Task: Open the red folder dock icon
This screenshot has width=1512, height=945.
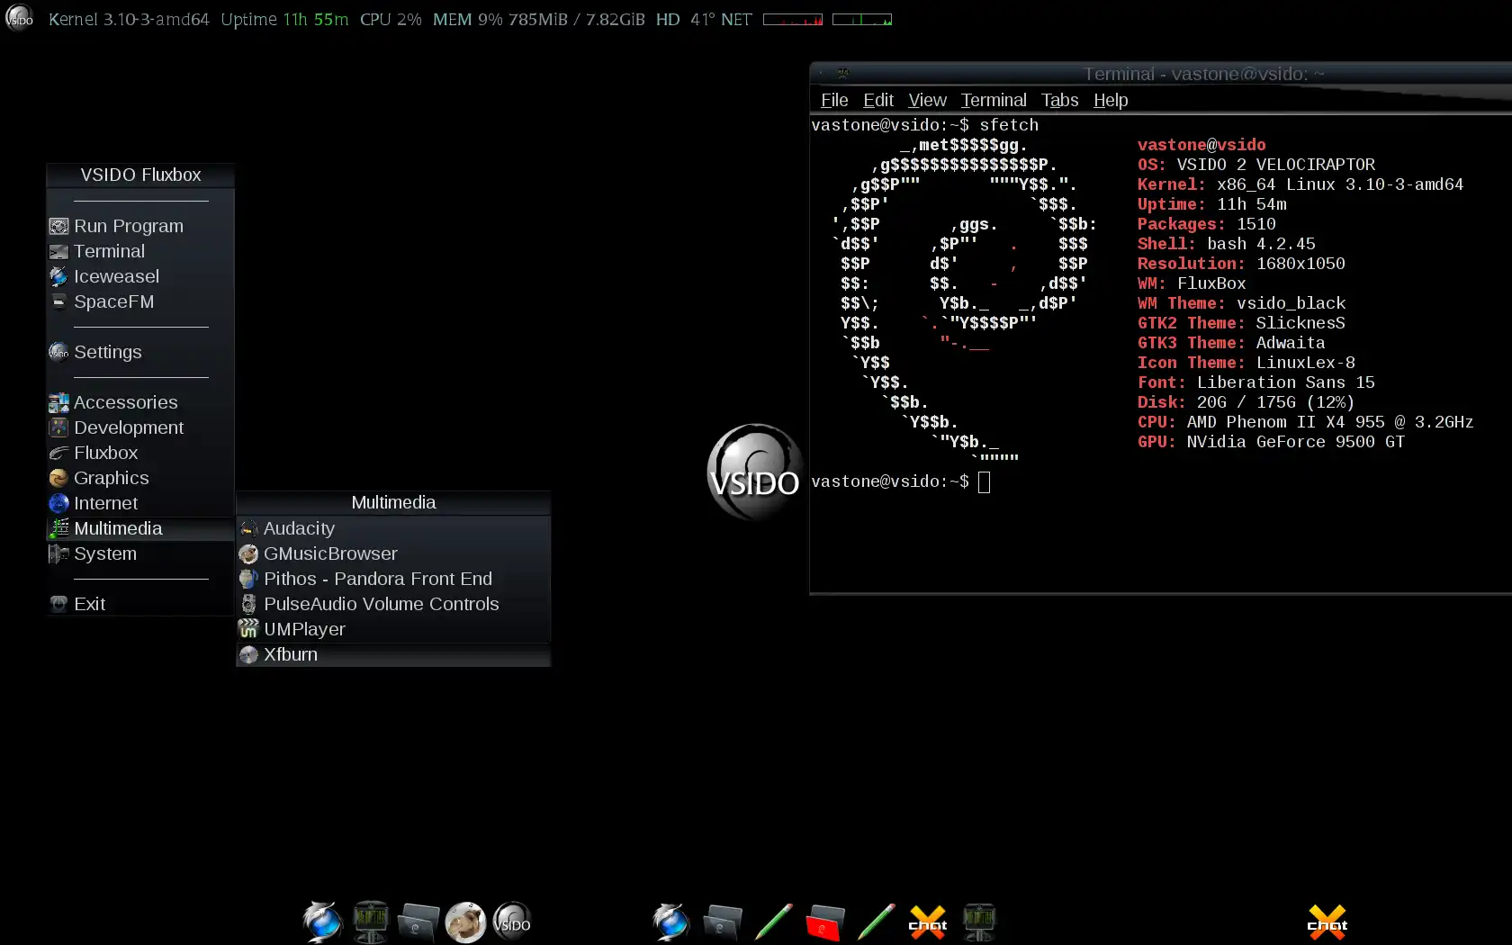Action: coord(824,922)
